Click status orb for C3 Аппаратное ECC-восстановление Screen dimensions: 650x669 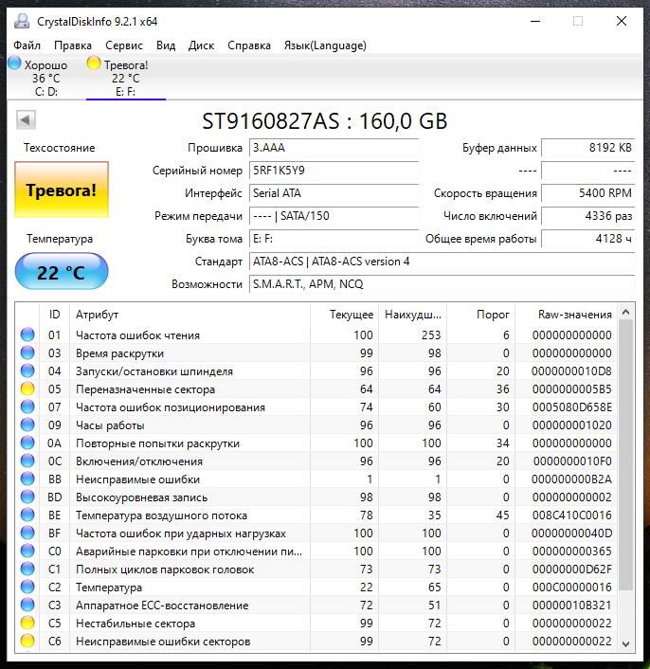pos(27,605)
